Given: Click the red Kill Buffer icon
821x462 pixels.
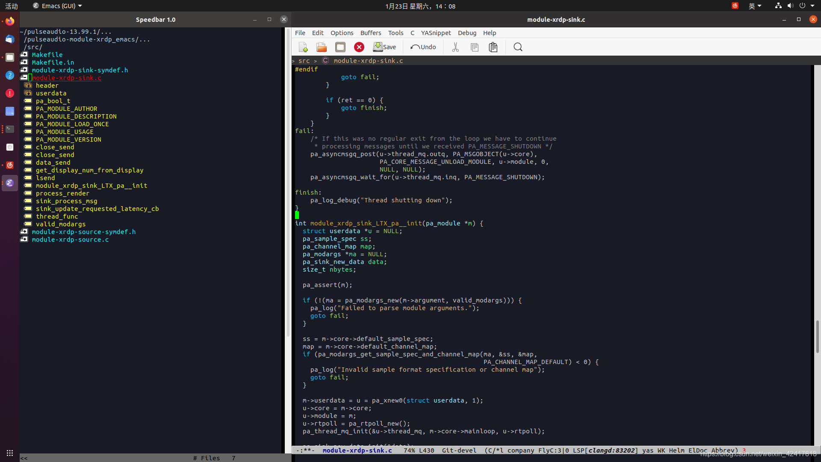Looking at the screenshot, I should pos(359,47).
